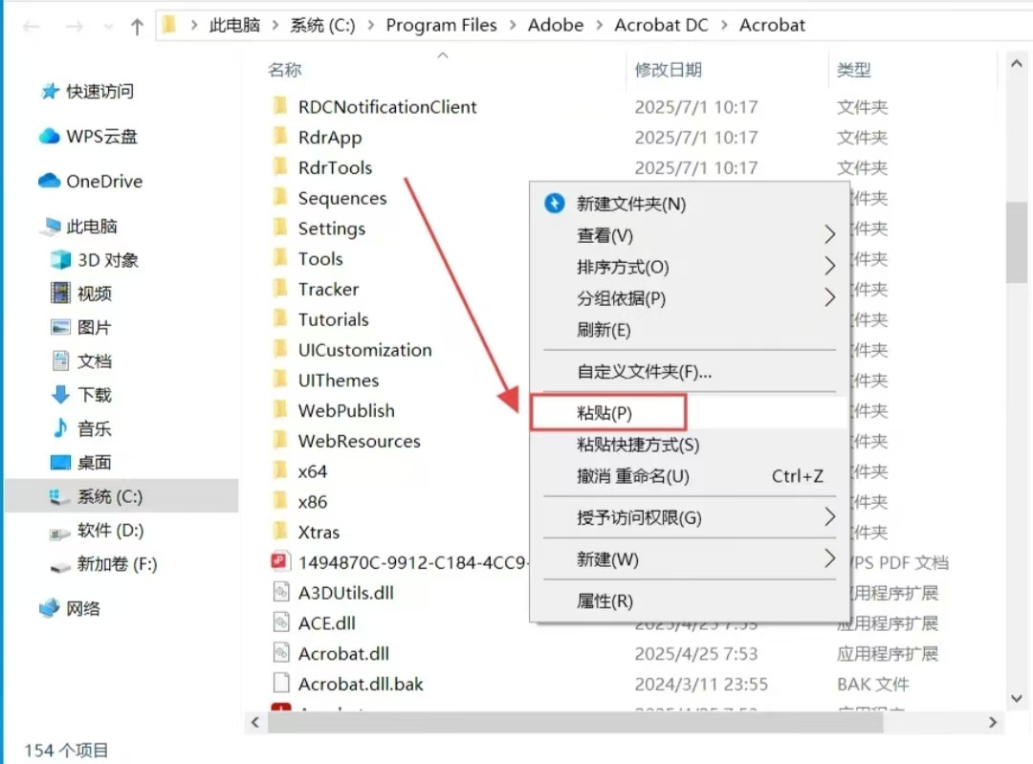Select 此电脑 in the address breadcrumb
The image size is (1033, 764).
click(234, 25)
